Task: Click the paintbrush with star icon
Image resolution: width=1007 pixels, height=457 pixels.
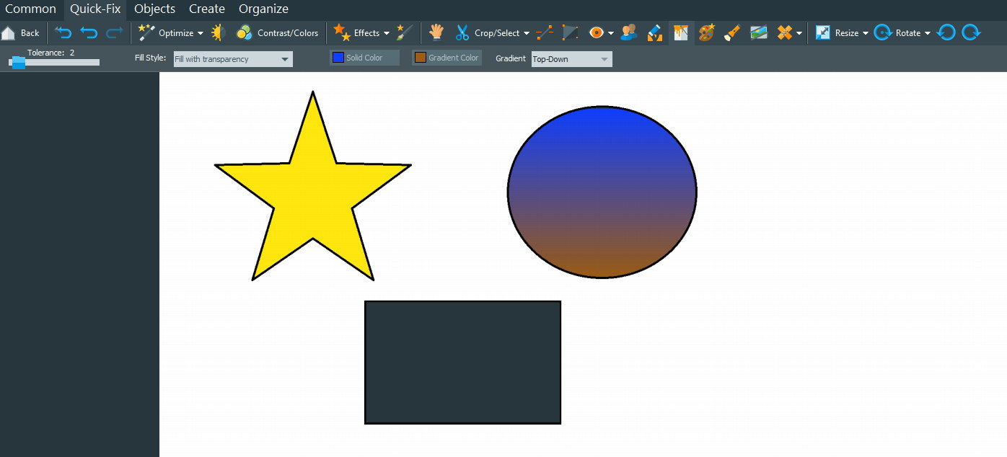Action: coord(405,32)
